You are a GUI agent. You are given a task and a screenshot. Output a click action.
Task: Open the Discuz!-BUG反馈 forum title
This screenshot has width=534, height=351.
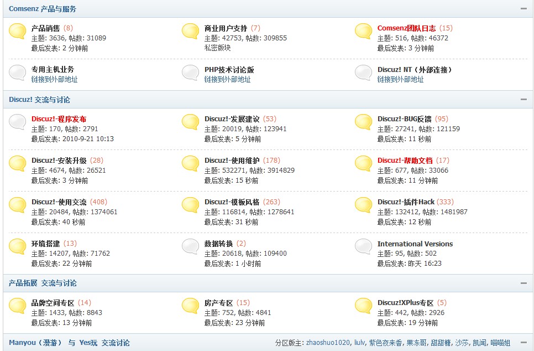pos(405,119)
